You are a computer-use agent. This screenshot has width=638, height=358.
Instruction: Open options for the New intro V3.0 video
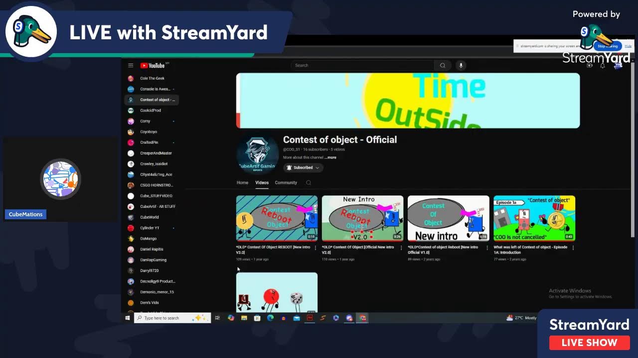click(315, 248)
